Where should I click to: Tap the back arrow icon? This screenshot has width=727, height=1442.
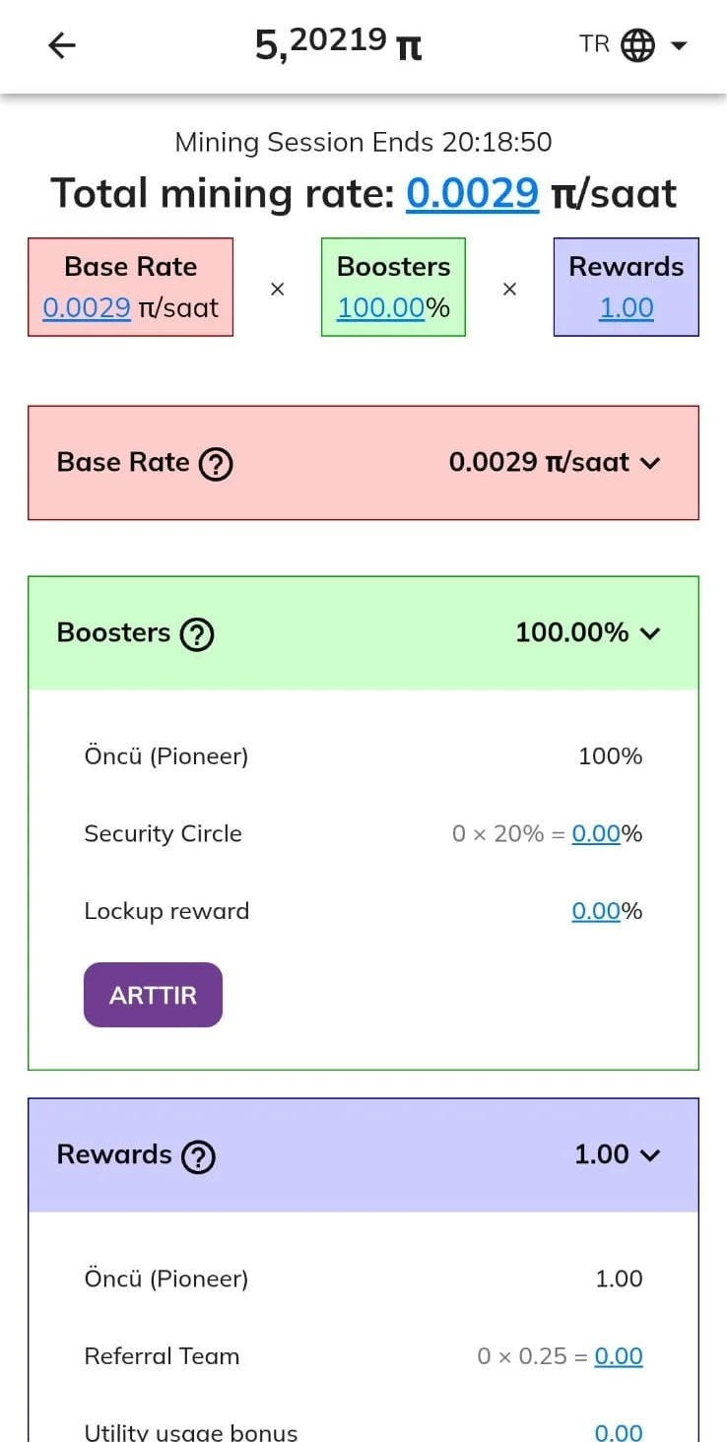(x=62, y=45)
